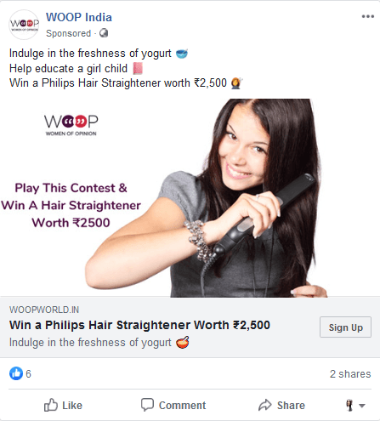This screenshot has width=380, height=421.
Task: Click the thumbs-up Like icon
Action: (x=51, y=405)
